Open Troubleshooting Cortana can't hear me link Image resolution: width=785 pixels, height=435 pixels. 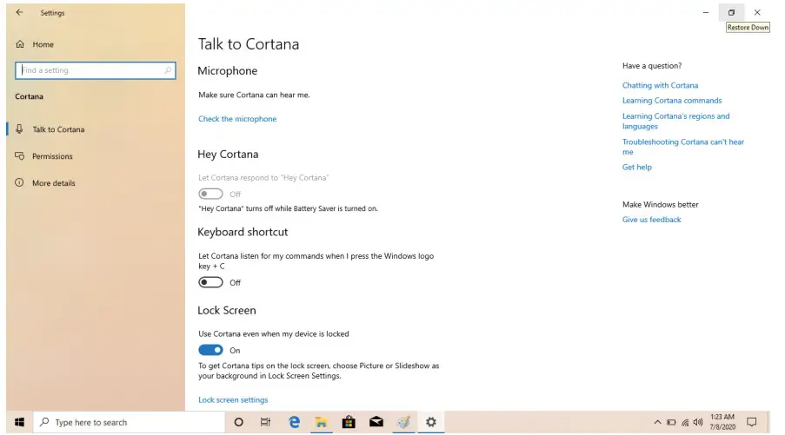pos(683,147)
